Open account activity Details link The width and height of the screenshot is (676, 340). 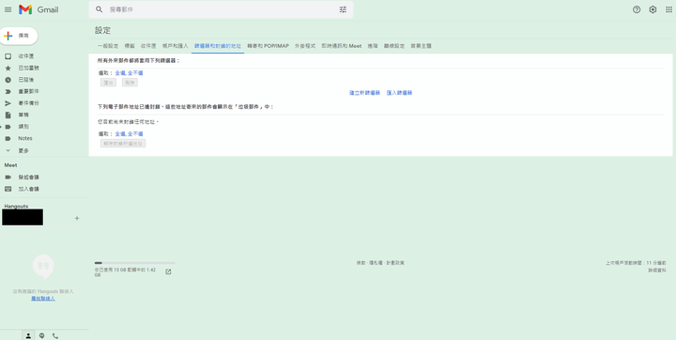657,270
